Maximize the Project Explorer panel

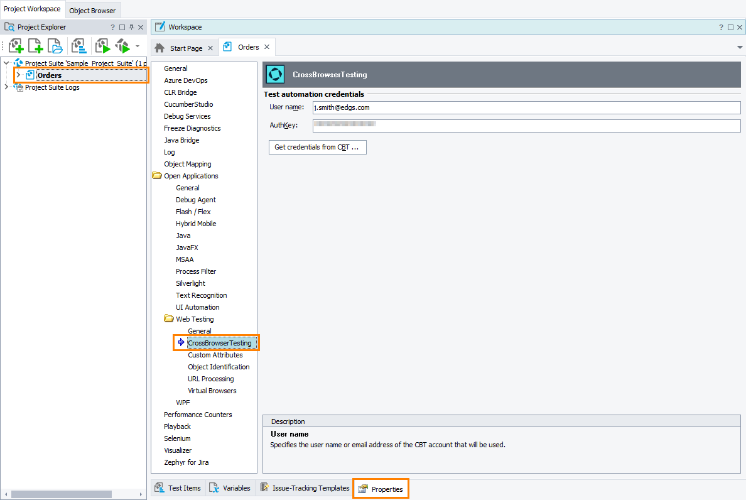coord(122,27)
